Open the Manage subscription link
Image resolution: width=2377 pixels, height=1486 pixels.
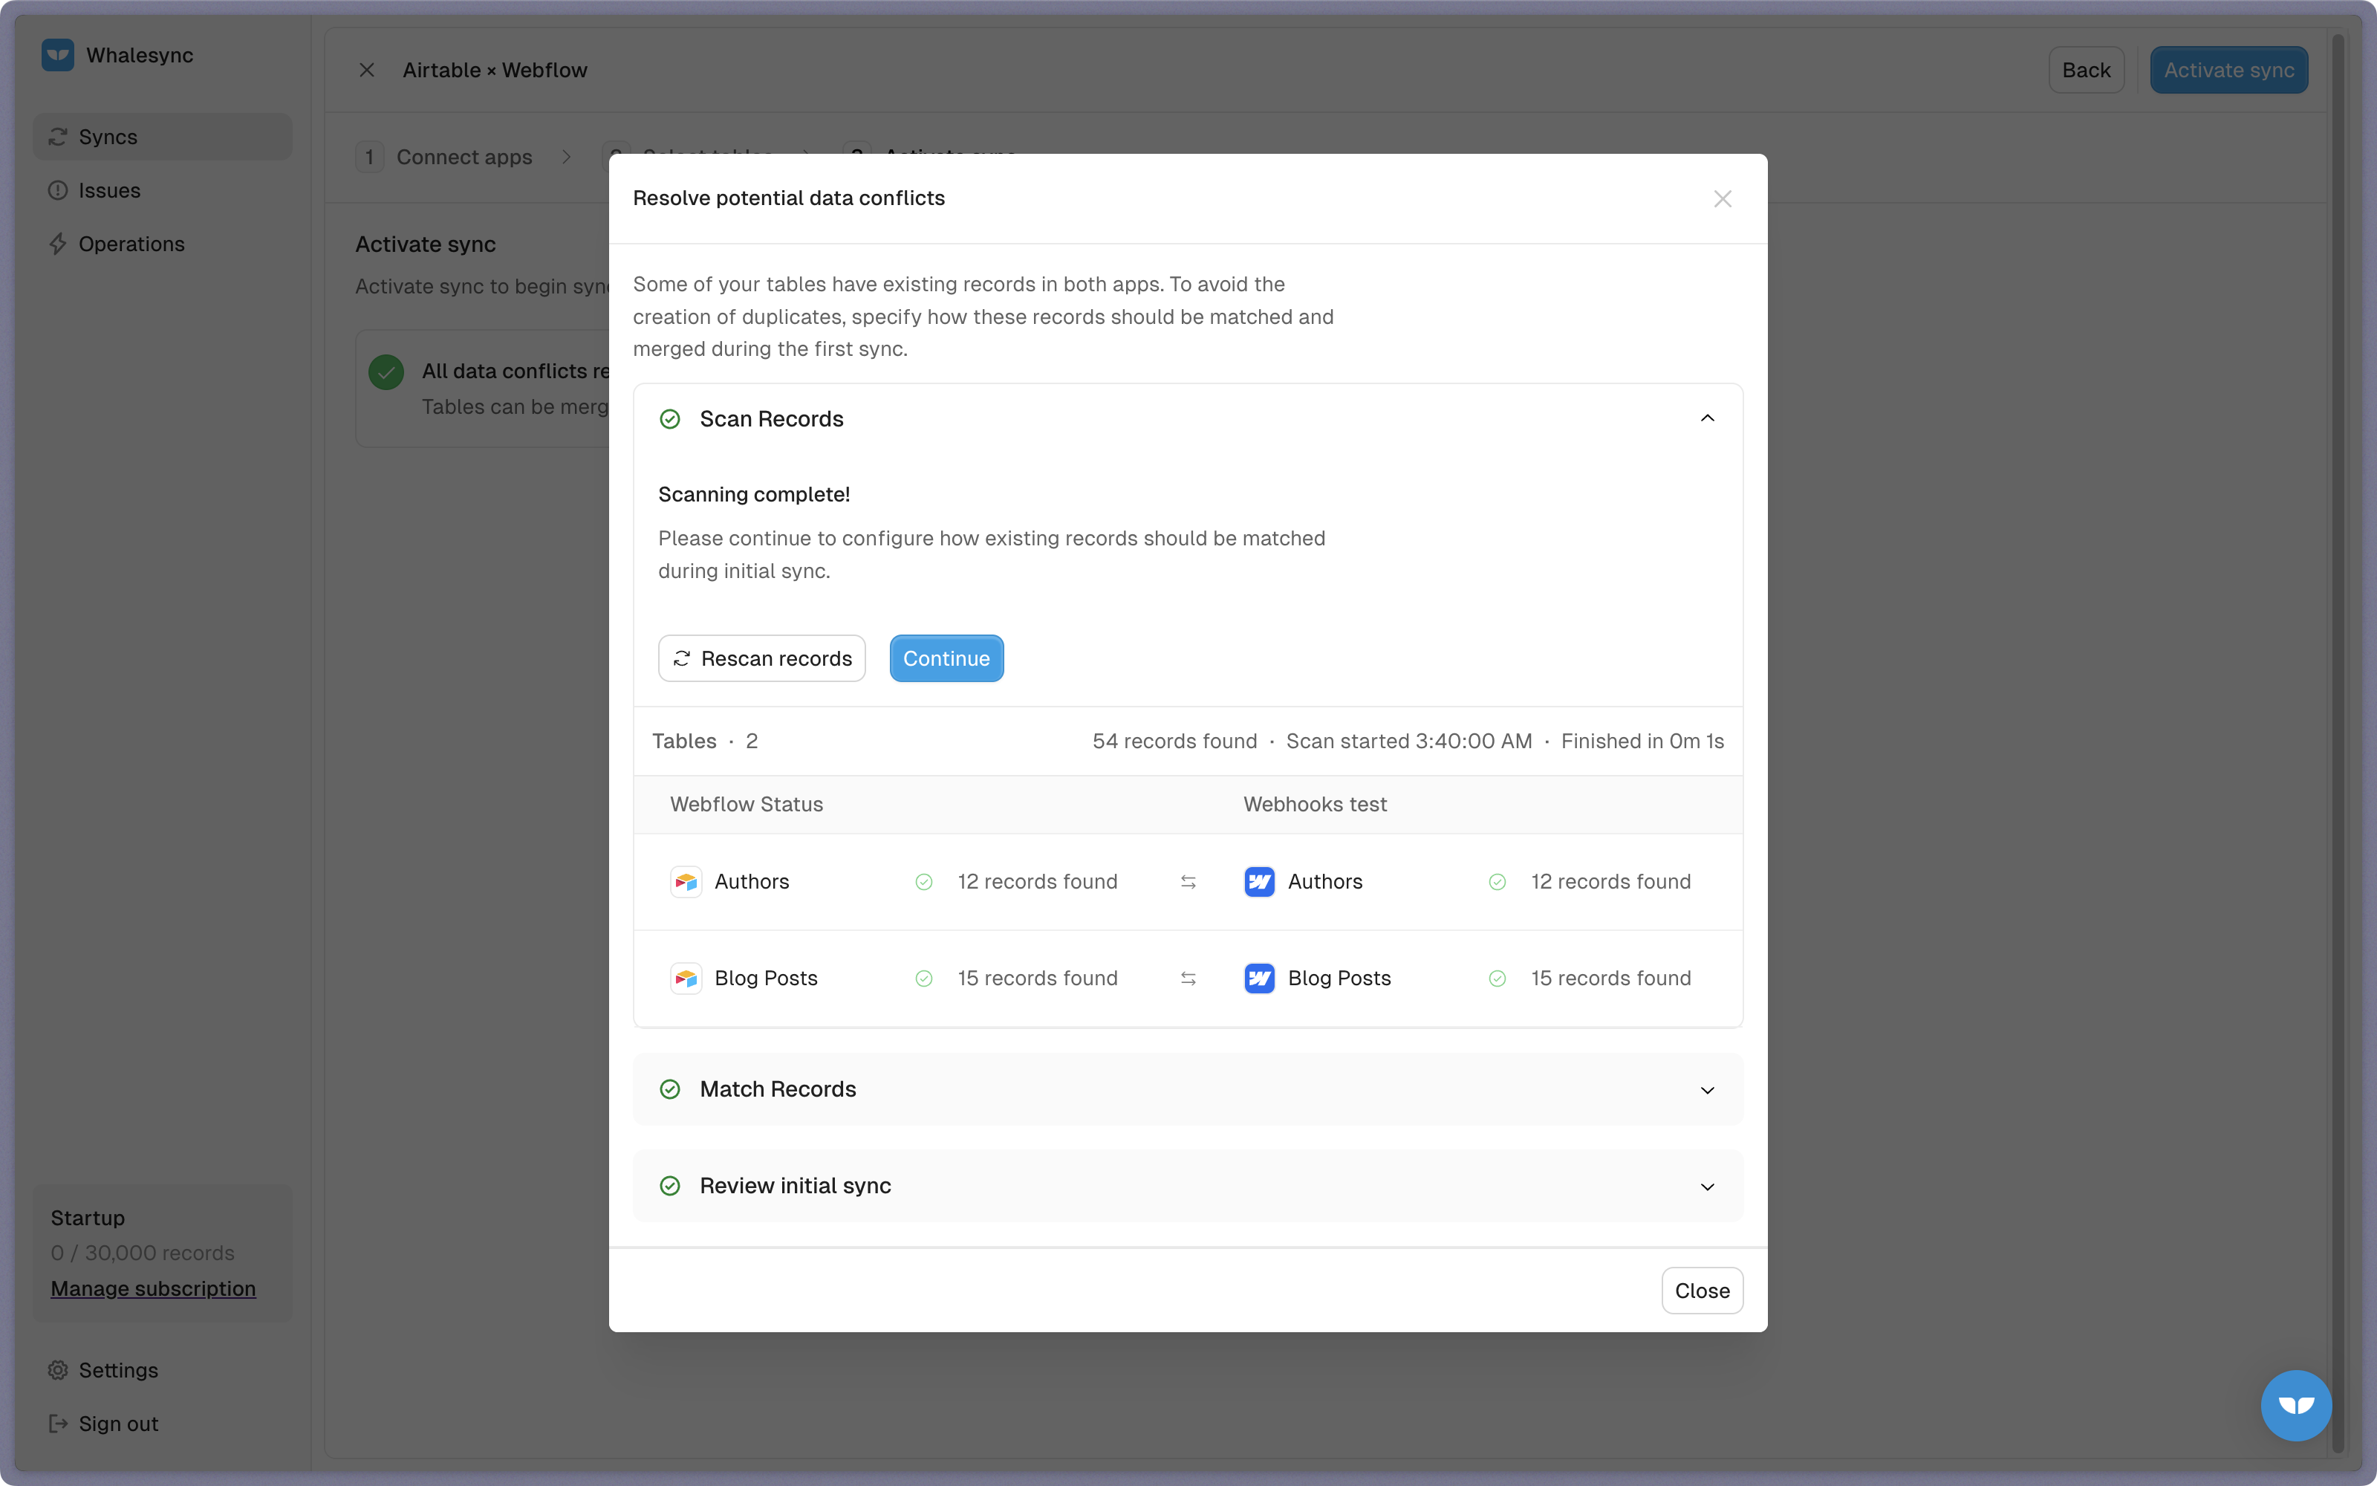pyautogui.click(x=153, y=1288)
